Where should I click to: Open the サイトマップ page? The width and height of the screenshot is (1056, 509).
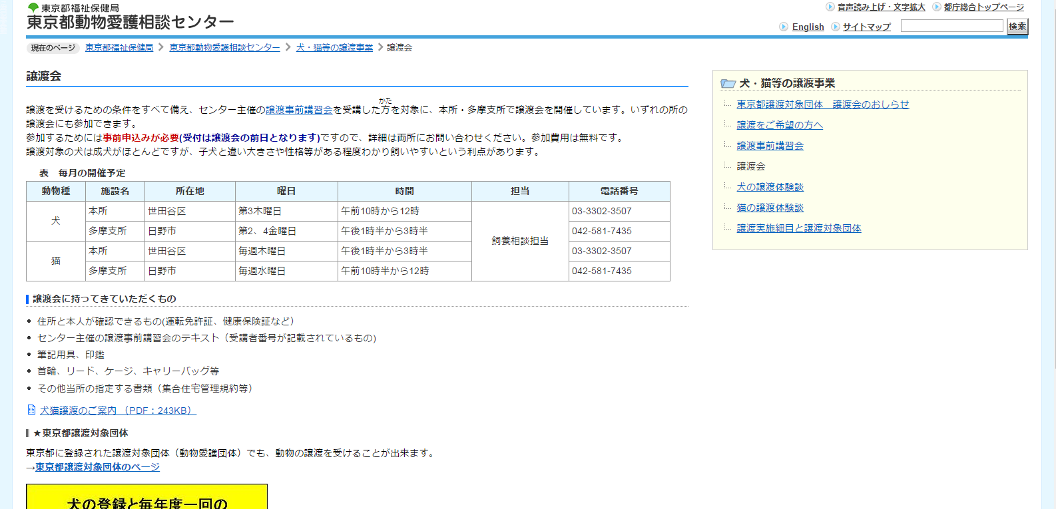pos(866,27)
